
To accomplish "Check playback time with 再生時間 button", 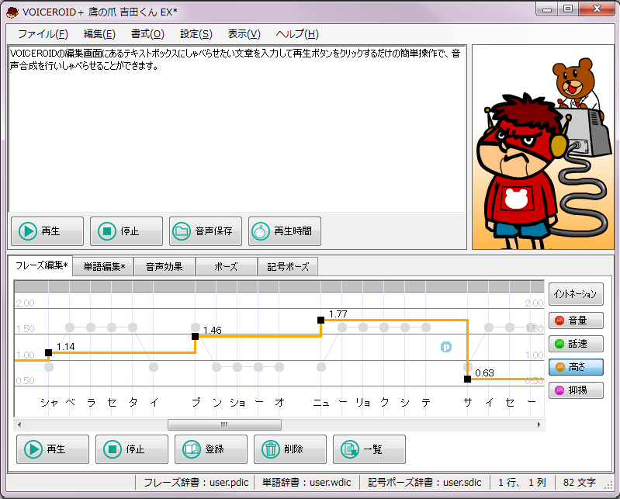I will click(x=284, y=231).
